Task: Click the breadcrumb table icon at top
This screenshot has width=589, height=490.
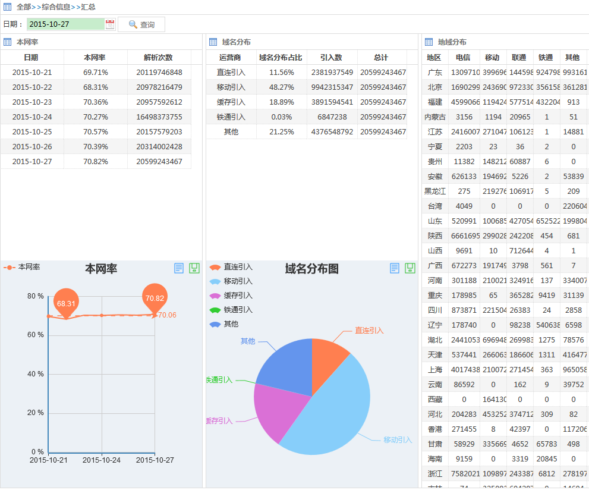Action: (8, 7)
